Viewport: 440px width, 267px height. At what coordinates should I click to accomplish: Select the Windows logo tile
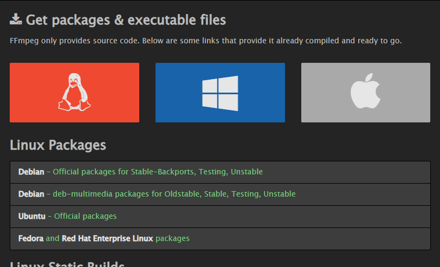pyautogui.click(x=221, y=93)
